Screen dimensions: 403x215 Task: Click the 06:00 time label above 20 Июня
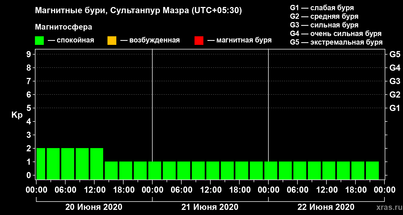pyautogui.click(x=66, y=190)
